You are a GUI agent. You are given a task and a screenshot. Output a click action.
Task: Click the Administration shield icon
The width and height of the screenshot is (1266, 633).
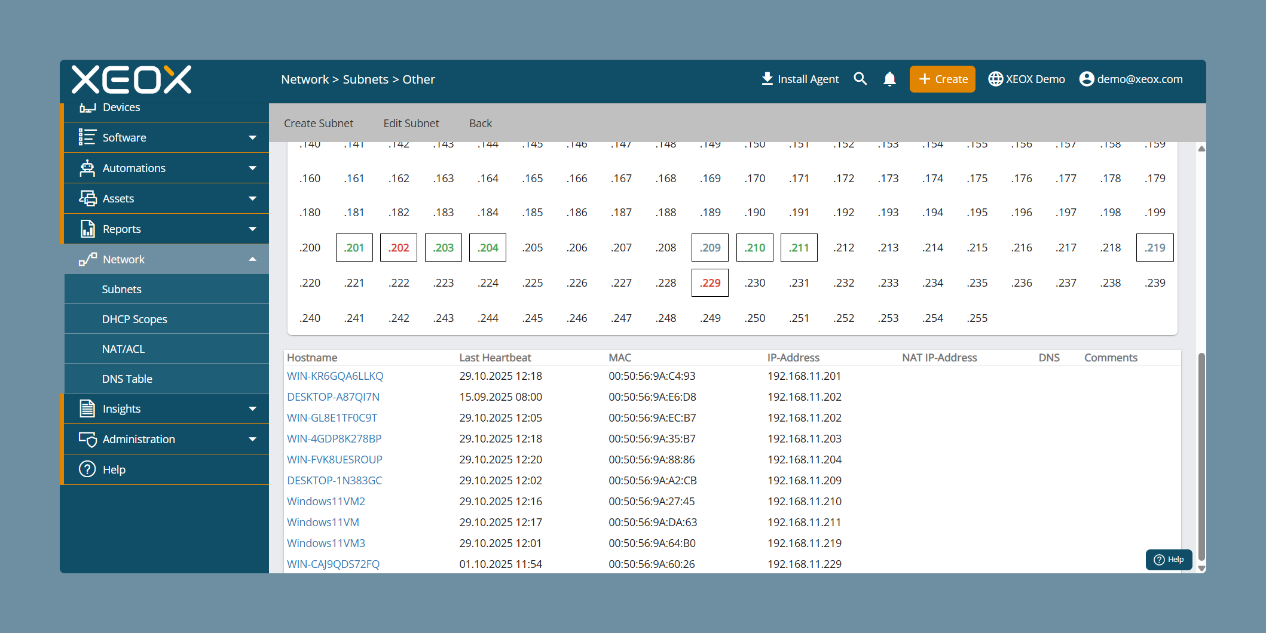[x=87, y=439]
